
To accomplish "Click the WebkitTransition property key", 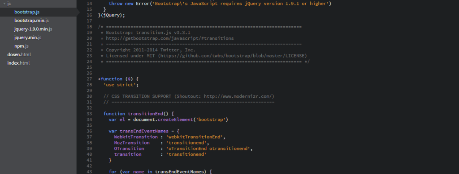I will click(136, 137).
